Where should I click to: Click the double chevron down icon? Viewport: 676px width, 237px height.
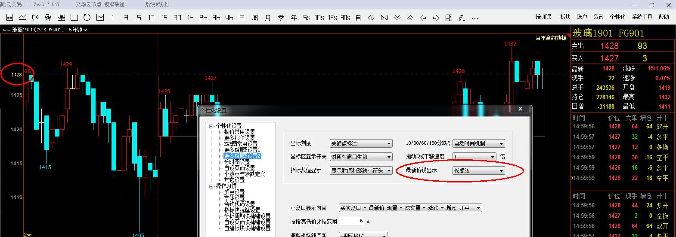[397, 18]
